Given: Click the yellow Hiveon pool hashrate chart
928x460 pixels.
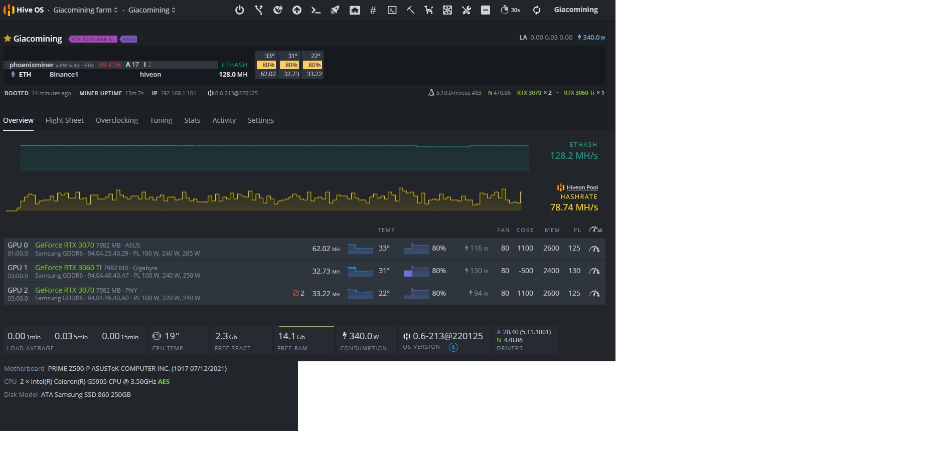Looking at the screenshot, I should coord(264,199).
